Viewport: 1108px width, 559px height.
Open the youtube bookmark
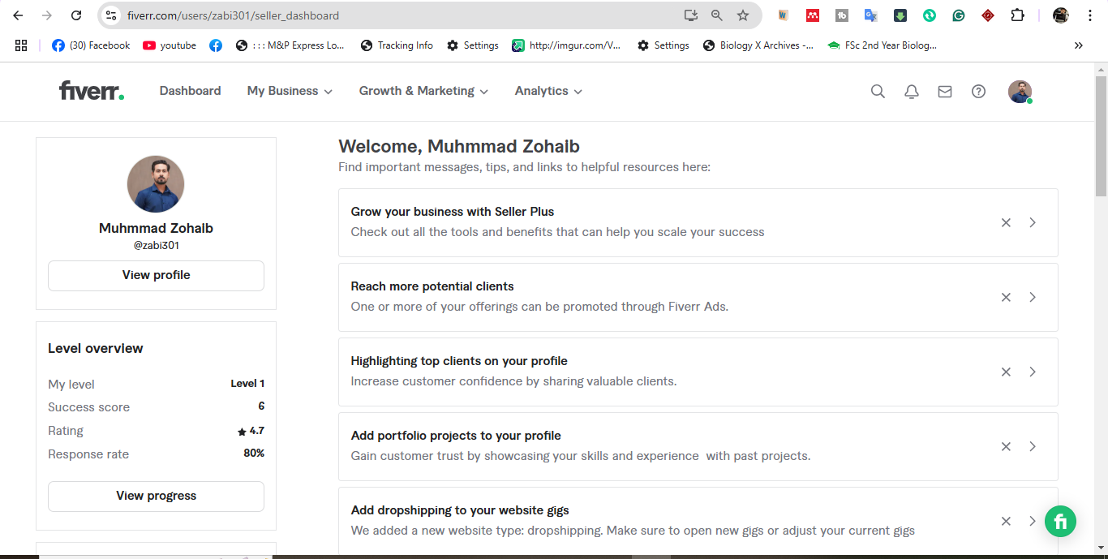point(170,45)
